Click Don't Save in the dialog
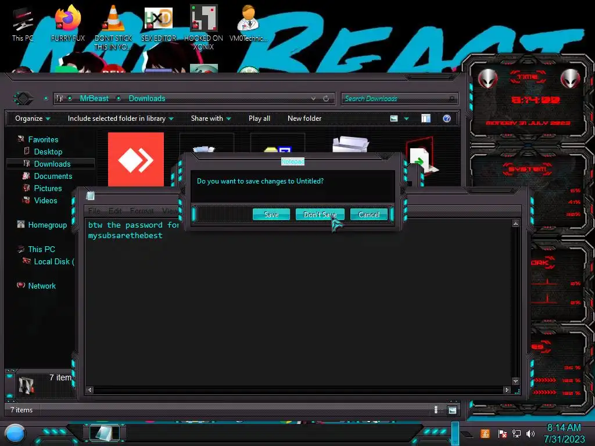 [320, 215]
